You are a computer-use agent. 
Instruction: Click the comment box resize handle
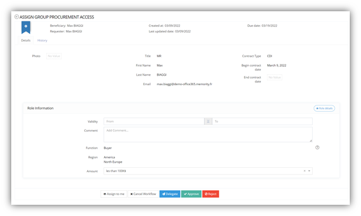(311, 141)
